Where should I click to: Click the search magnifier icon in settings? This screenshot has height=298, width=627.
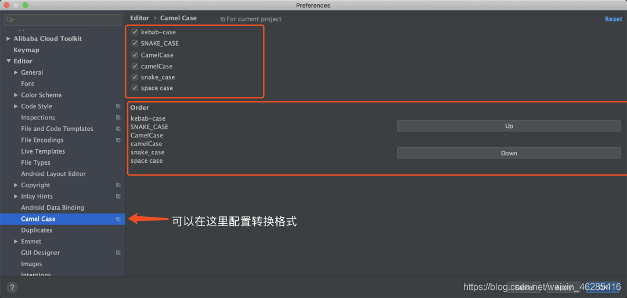click(10, 20)
